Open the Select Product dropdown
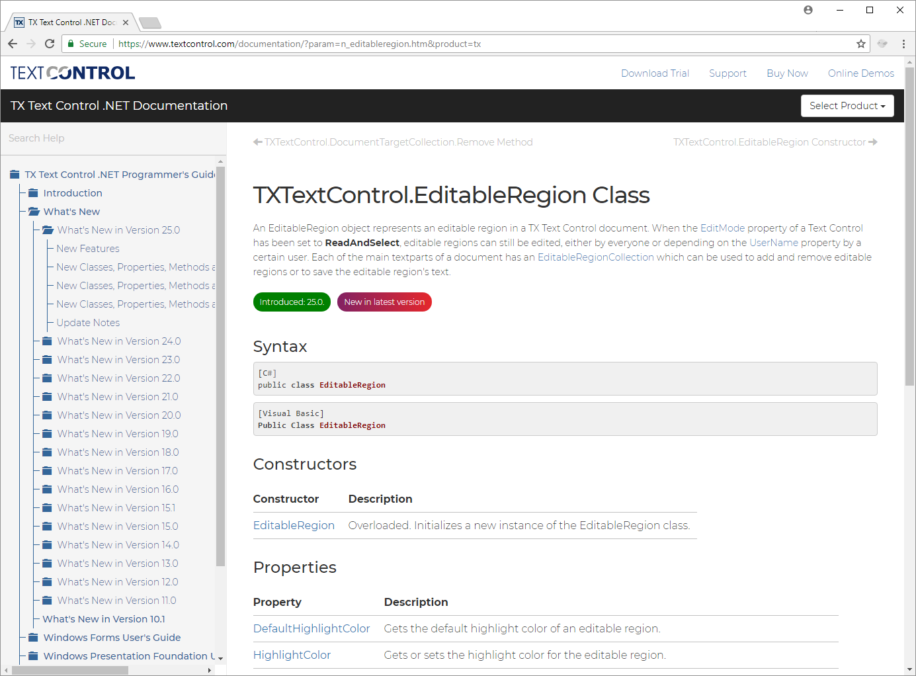This screenshot has height=676, width=916. point(847,106)
